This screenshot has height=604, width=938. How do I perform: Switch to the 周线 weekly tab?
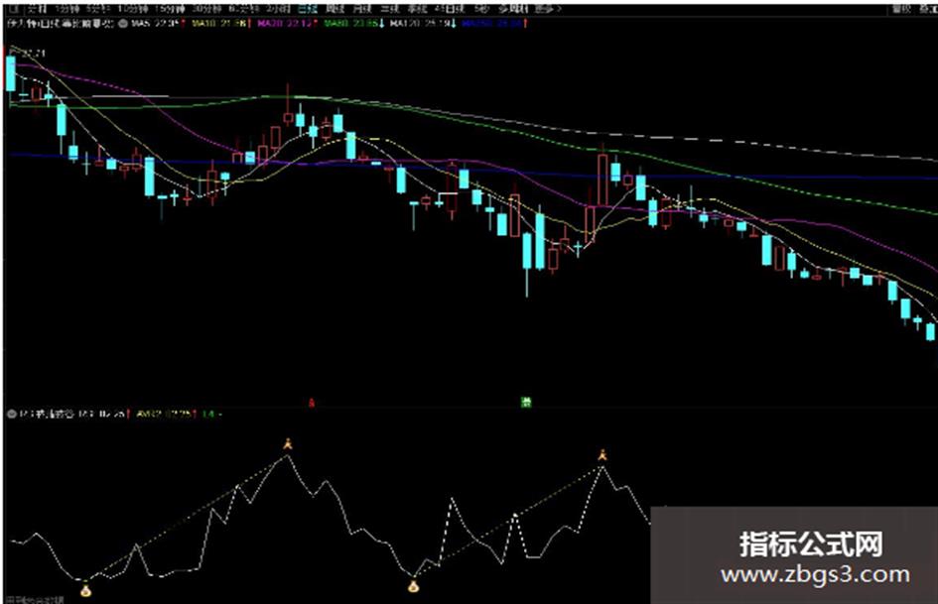tap(335, 9)
